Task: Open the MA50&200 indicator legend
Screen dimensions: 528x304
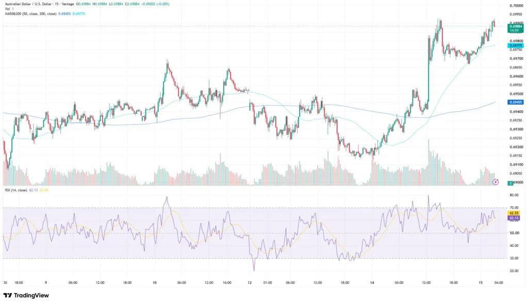Action: point(30,14)
